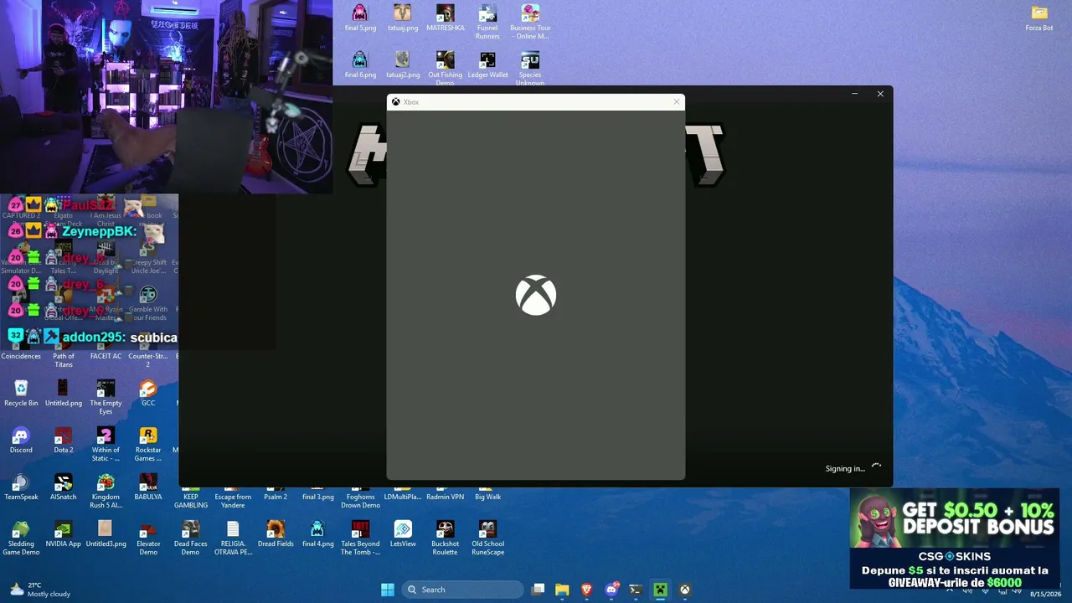Select the tatuaj2.png desktop file
Viewport: 1072px width, 603px height.
pos(402,64)
